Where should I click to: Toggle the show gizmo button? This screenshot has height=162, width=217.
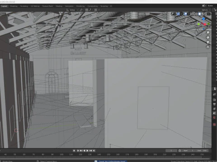(179, 14)
